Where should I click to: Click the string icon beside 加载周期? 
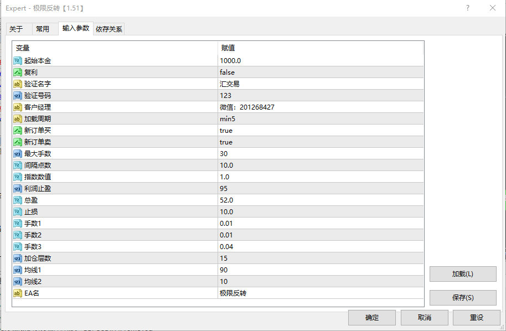tap(18, 118)
